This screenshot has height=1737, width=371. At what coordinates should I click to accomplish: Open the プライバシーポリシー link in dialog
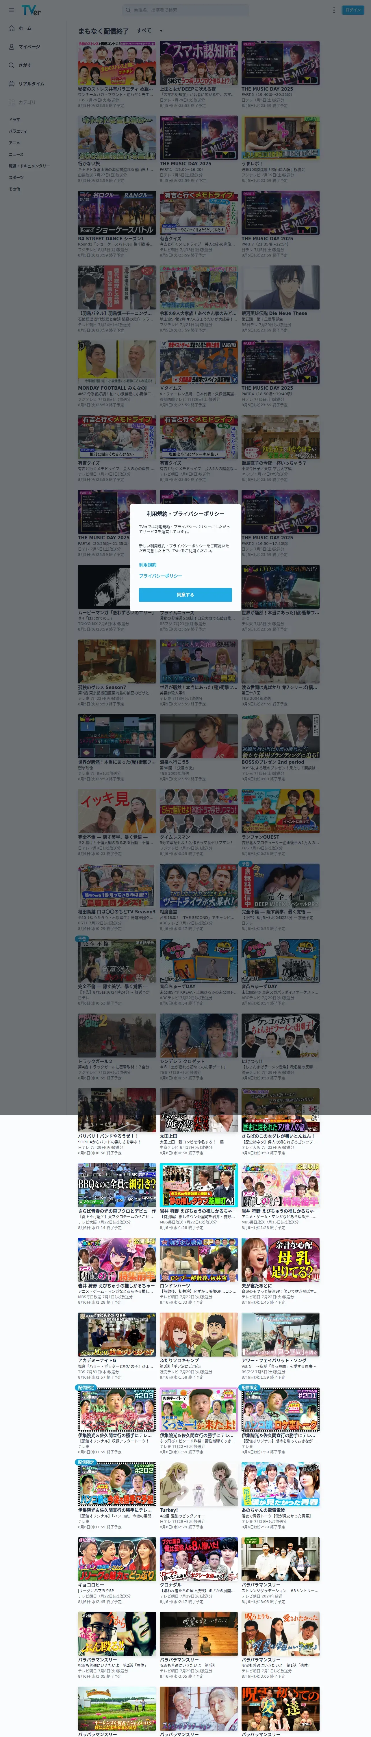[x=160, y=576]
